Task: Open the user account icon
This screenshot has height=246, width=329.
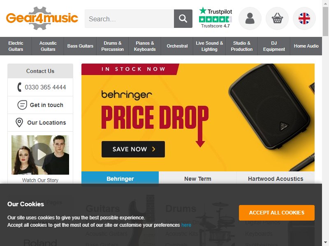Action: click(250, 18)
